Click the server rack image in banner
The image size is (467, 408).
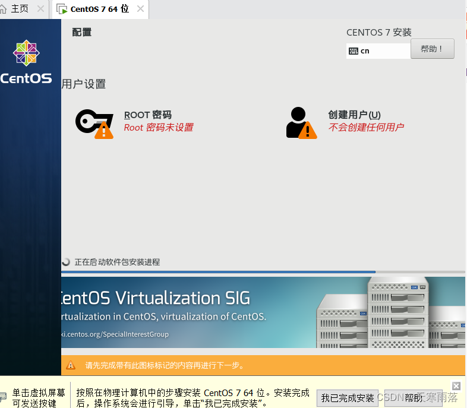click(391, 312)
